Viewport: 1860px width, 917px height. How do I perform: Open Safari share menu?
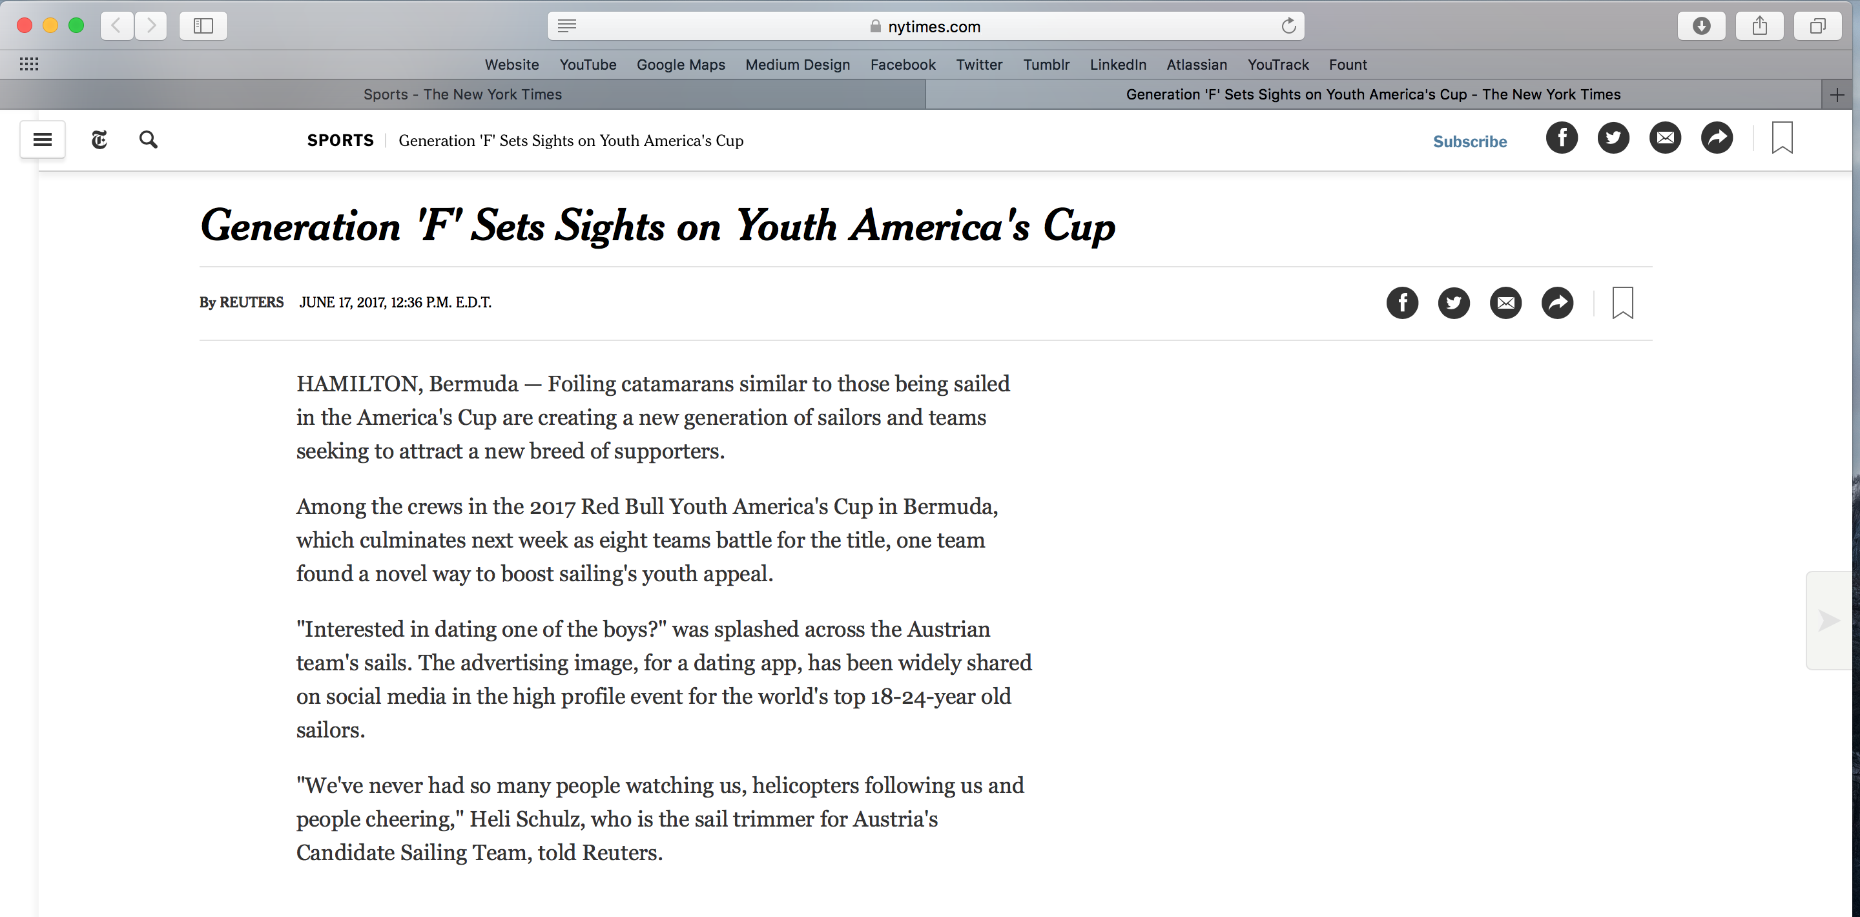point(1760,26)
